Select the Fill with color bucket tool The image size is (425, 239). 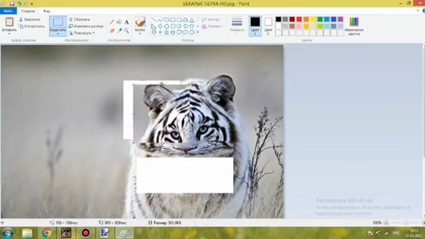coord(120,22)
